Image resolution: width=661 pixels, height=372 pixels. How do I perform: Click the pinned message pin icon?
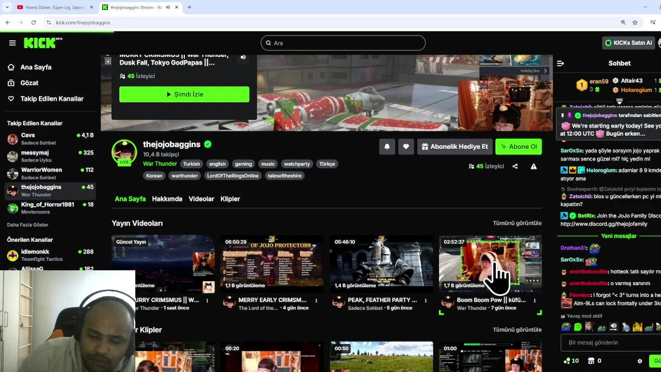pyautogui.click(x=563, y=115)
